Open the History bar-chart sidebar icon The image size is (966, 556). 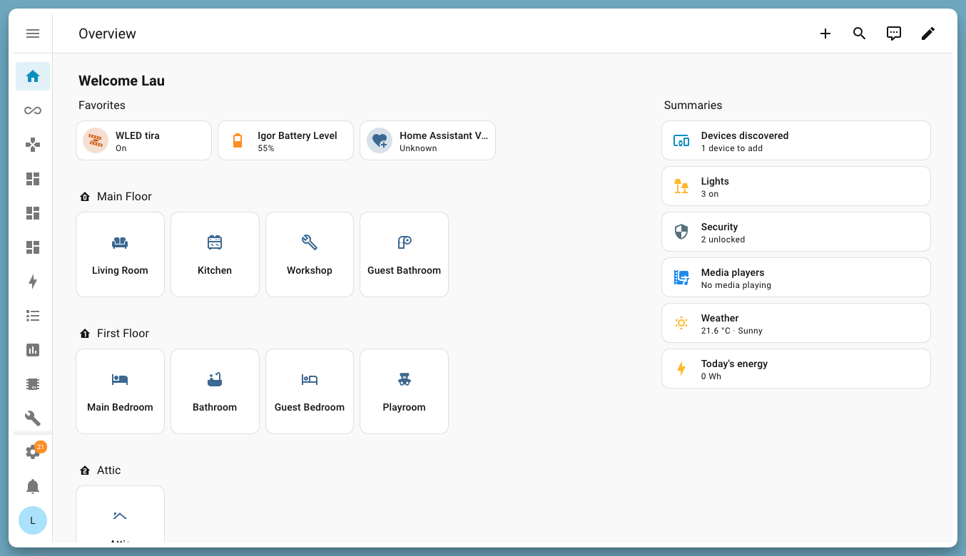(32, 349)
